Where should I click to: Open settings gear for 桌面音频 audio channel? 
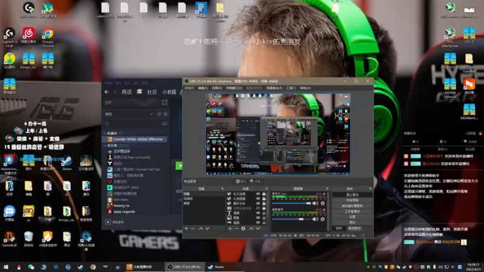[322, 219]
